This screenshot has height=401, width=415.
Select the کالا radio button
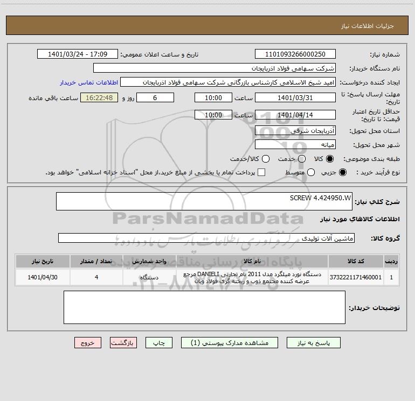330,159
